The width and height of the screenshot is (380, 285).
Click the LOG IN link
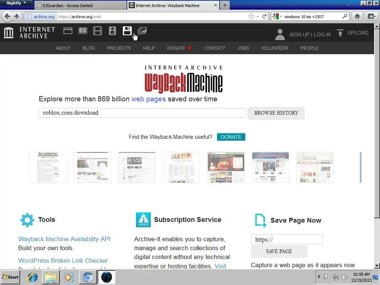pos(322,35)
